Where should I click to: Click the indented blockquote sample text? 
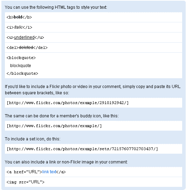click(21, 66)
